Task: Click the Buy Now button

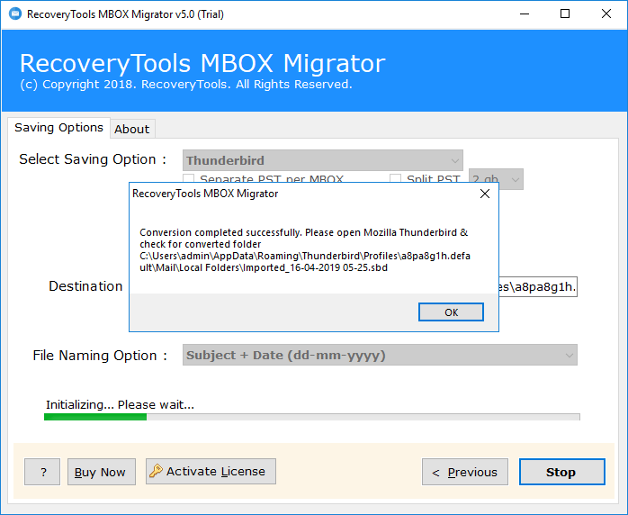Action: click(102, 472)
